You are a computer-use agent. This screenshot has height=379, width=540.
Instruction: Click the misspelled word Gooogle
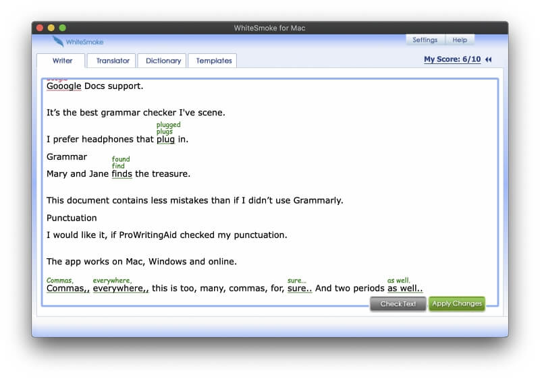click(63, 86)
